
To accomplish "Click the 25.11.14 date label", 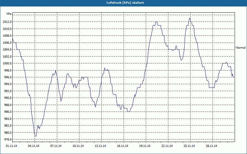I will 189,146.
